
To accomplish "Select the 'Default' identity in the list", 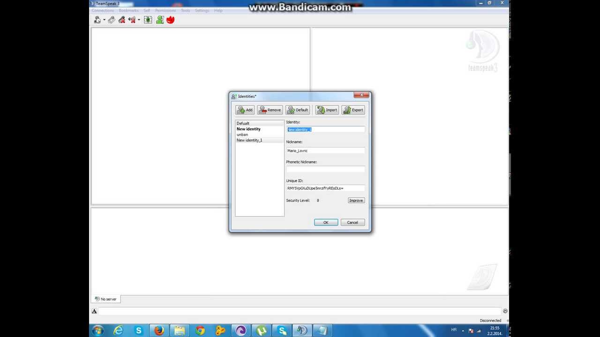I will 260,123.
